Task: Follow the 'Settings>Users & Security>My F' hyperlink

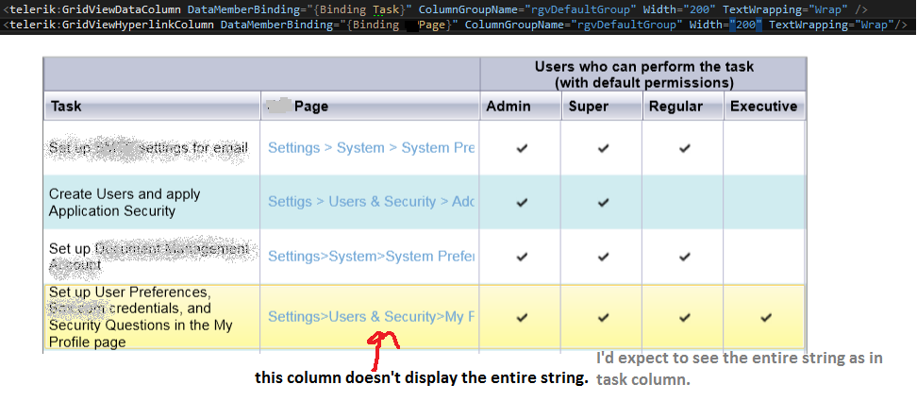Action: click(372, 318)
